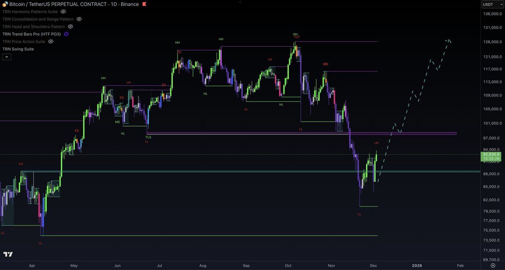Show the TRN Harmonic Patterns Suite indicator

click(63, 12)
